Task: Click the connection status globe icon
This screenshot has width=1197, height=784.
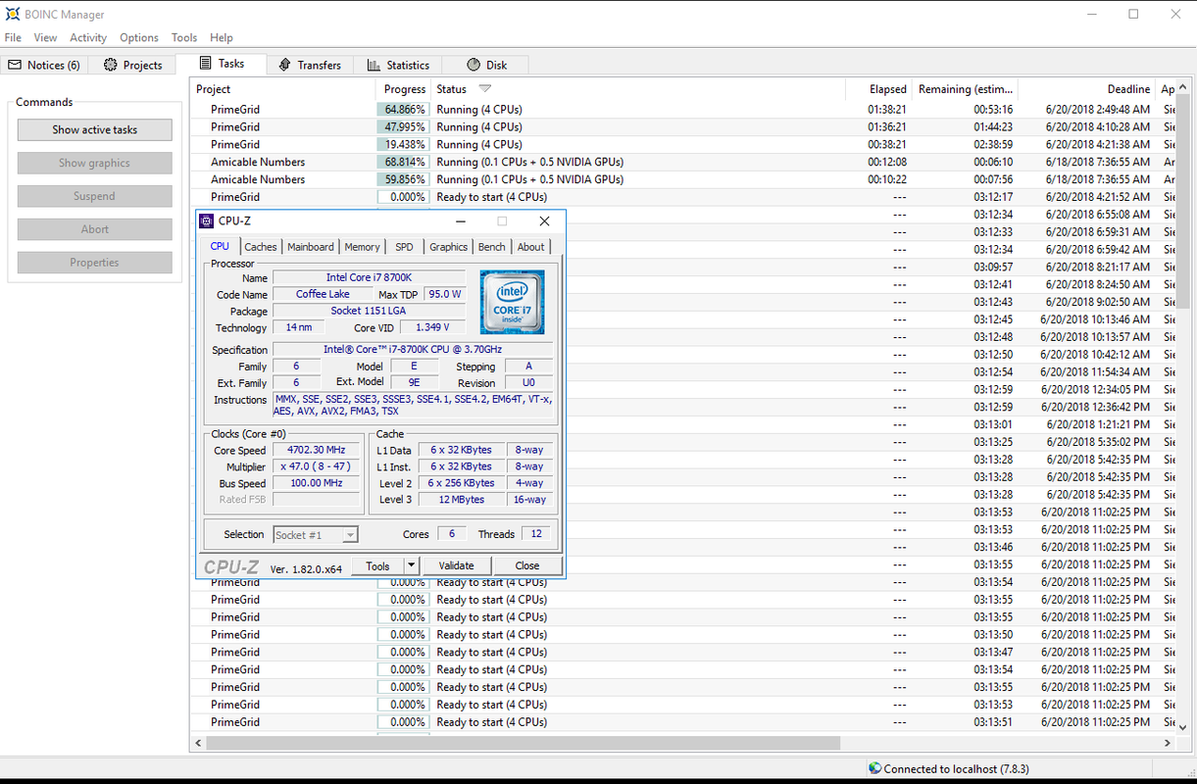Action: click(874, 768)
